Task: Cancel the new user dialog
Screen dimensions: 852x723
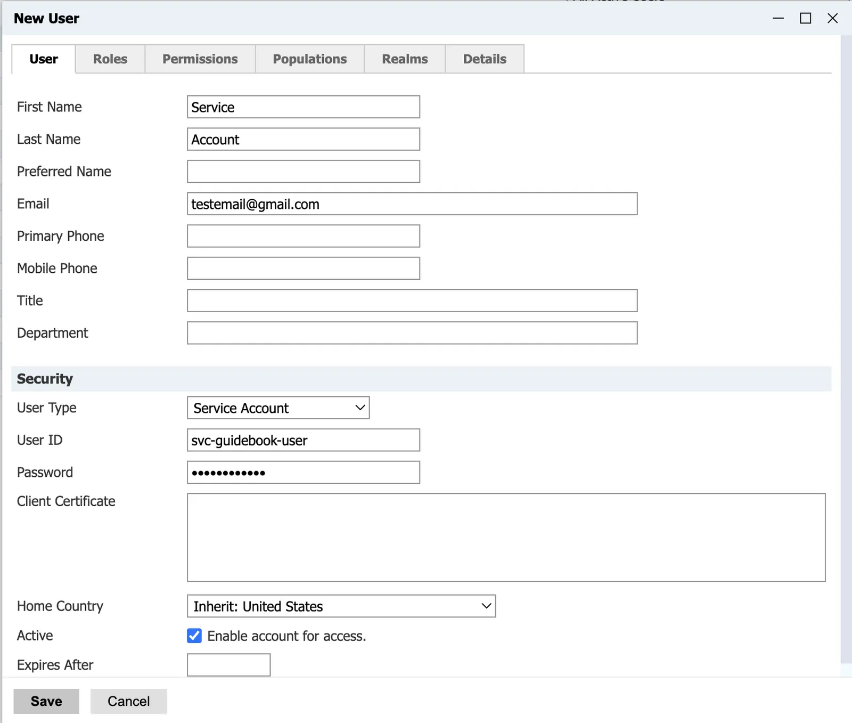Action: 129,701
